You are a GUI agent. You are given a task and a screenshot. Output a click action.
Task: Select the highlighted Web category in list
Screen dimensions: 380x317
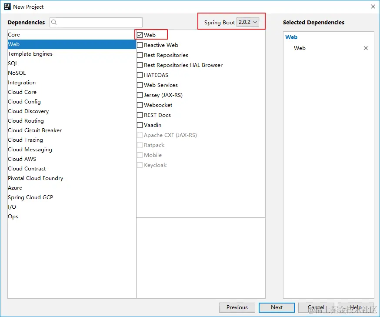tap(72, 44)
